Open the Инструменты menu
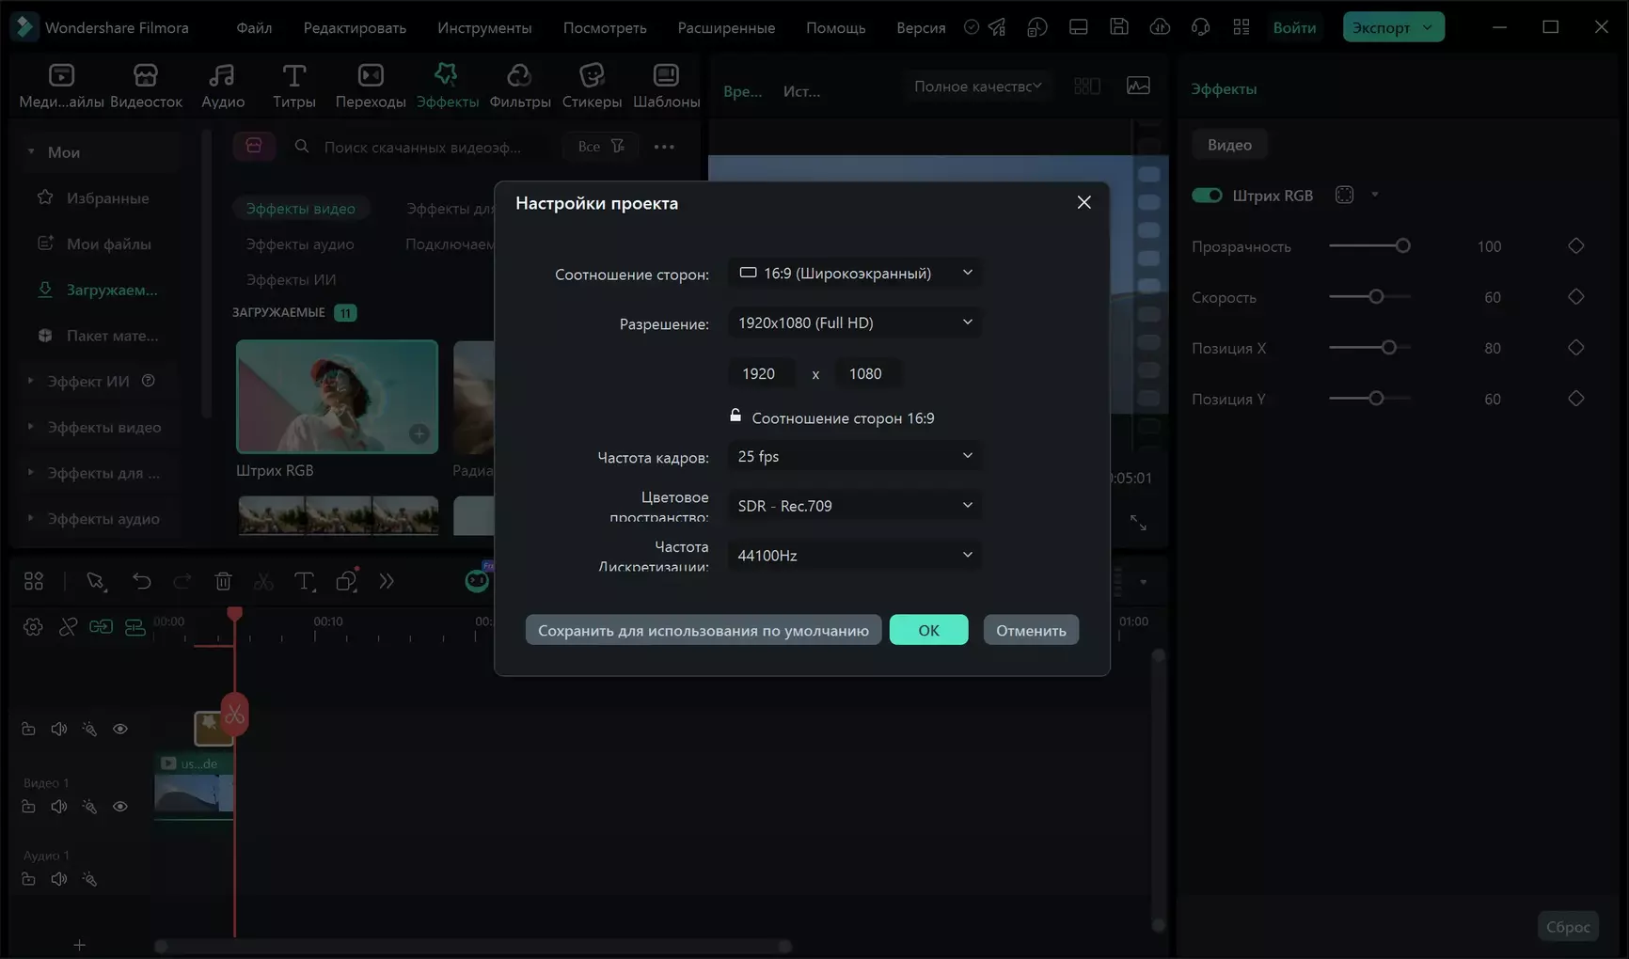The height and width of the screenshot is (959, 1629). click(x=484, y=27)
